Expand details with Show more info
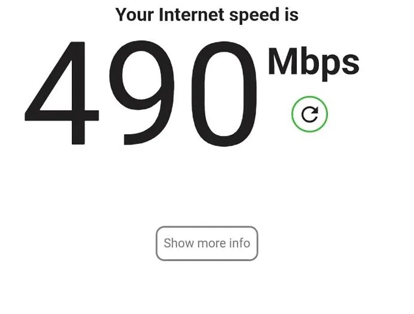 point(207,243)
